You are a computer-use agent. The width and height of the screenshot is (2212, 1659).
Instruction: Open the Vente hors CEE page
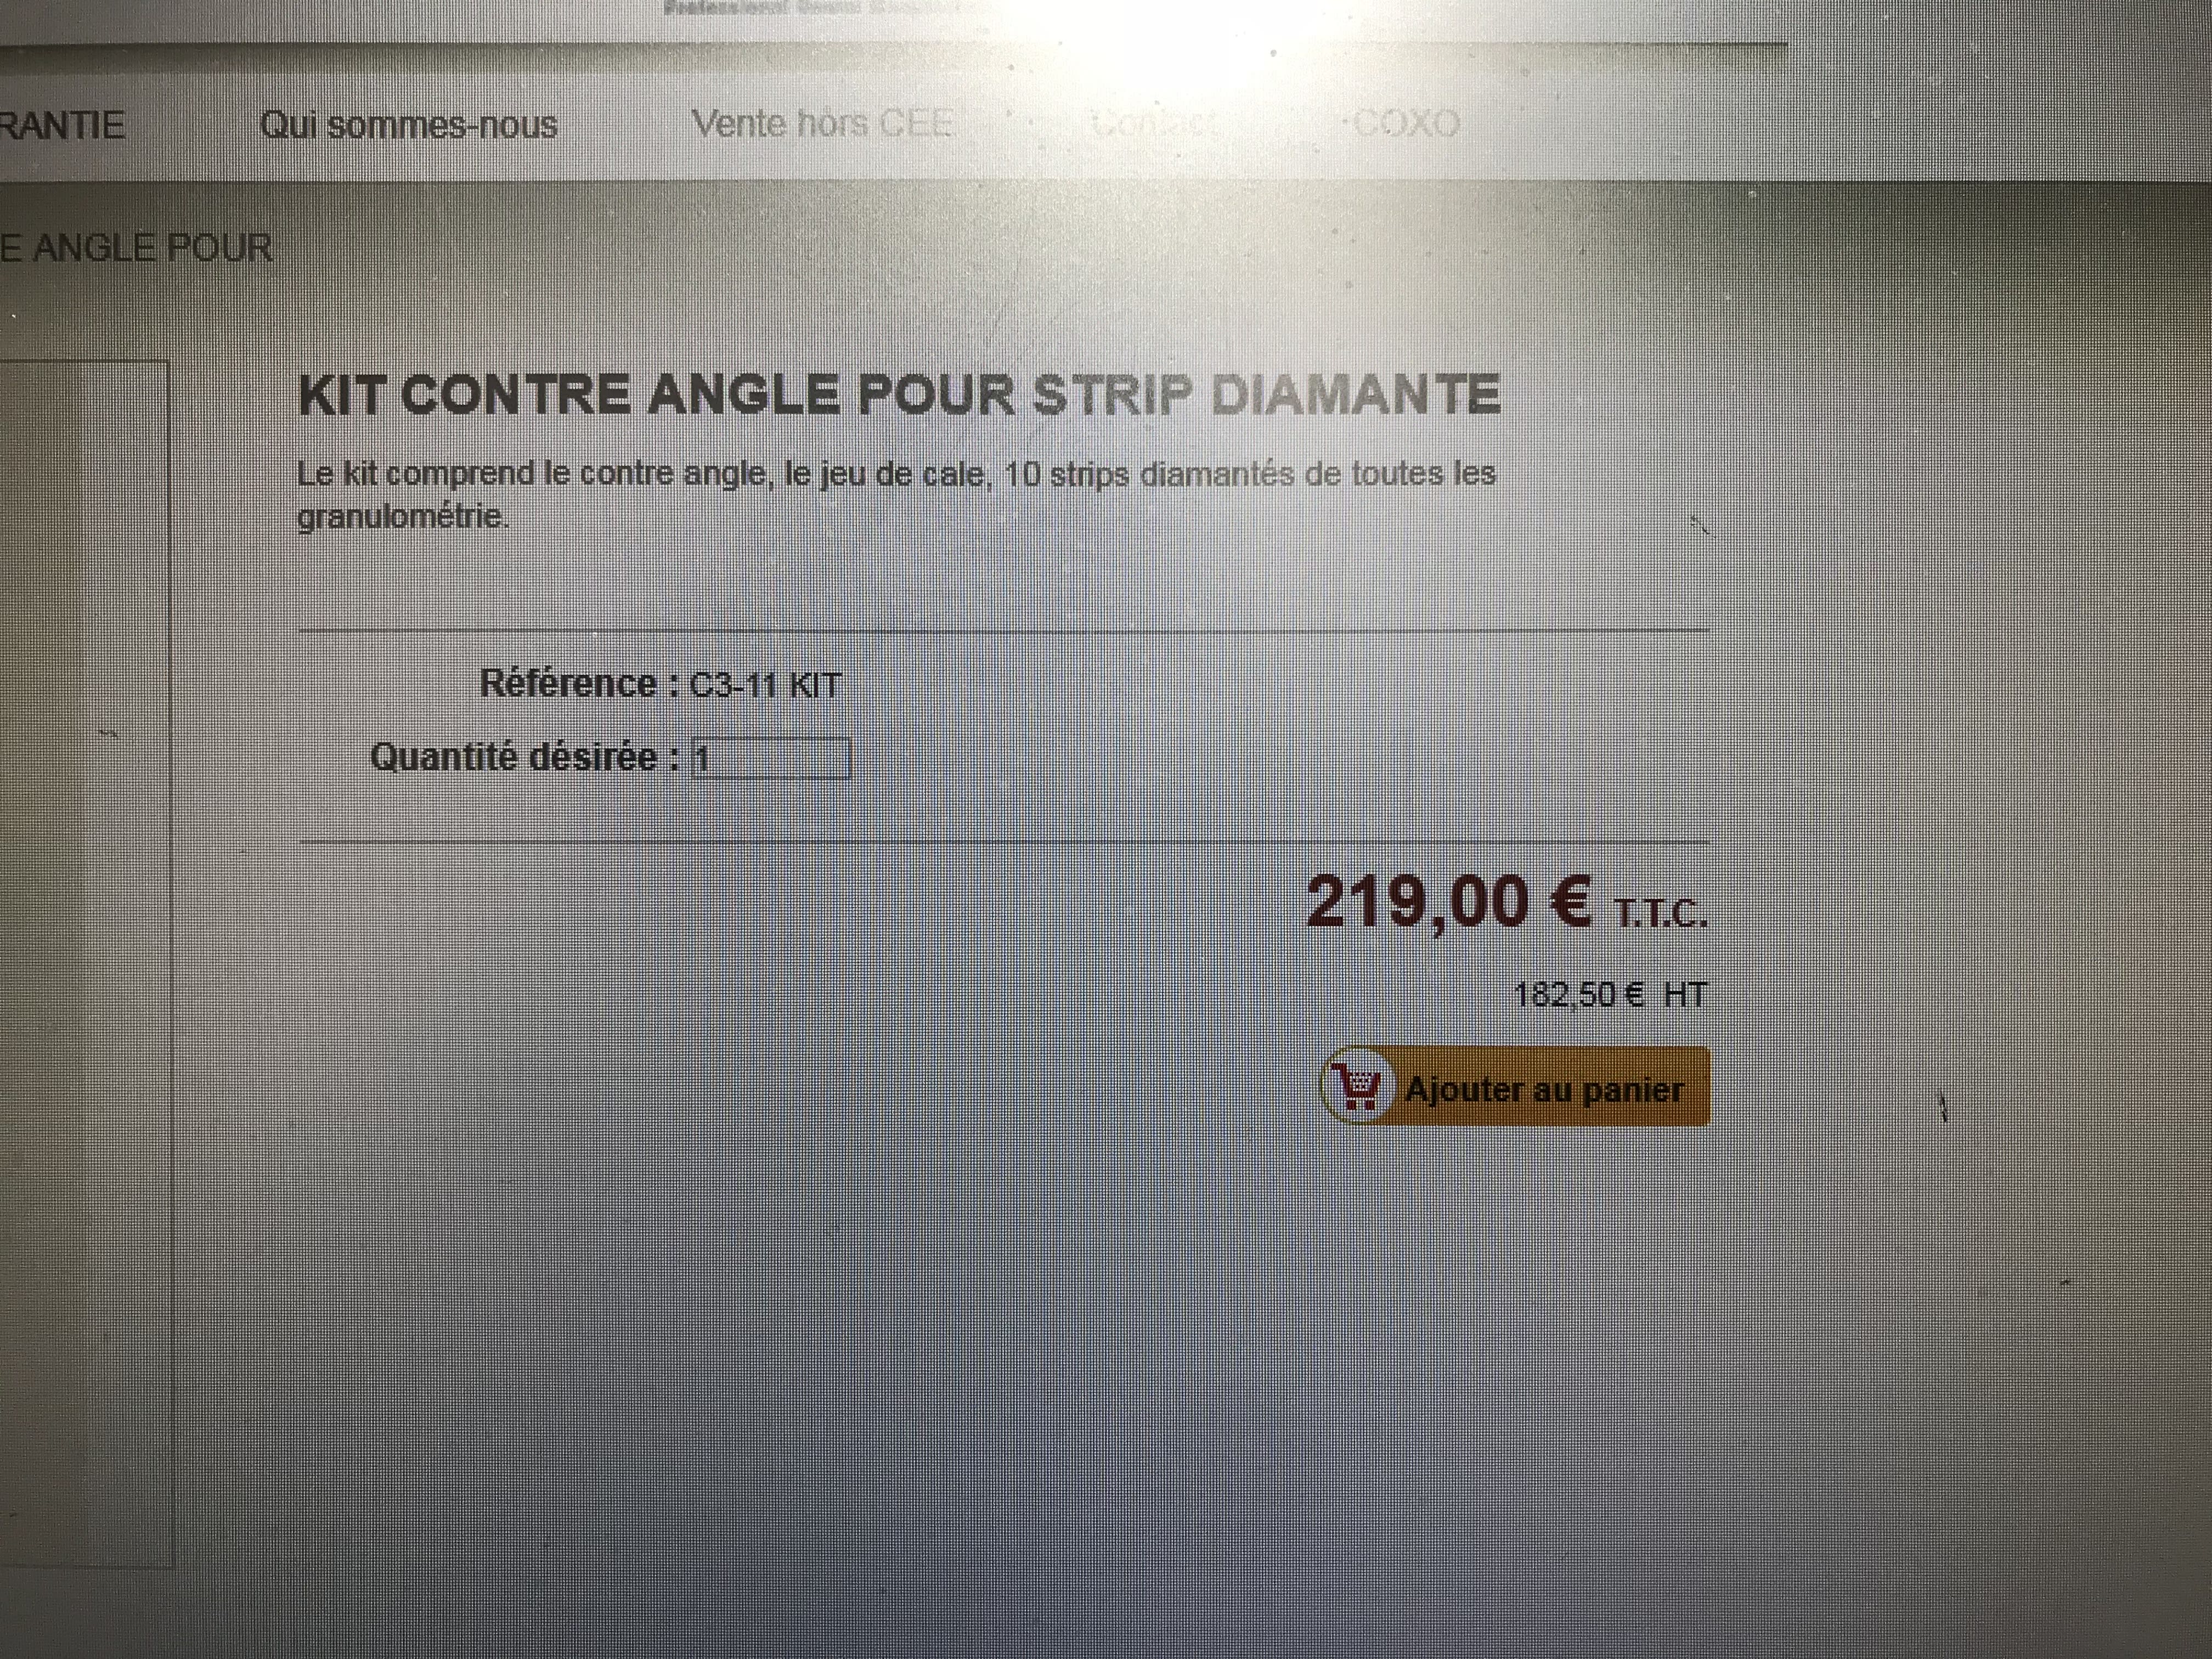point(822,124)
